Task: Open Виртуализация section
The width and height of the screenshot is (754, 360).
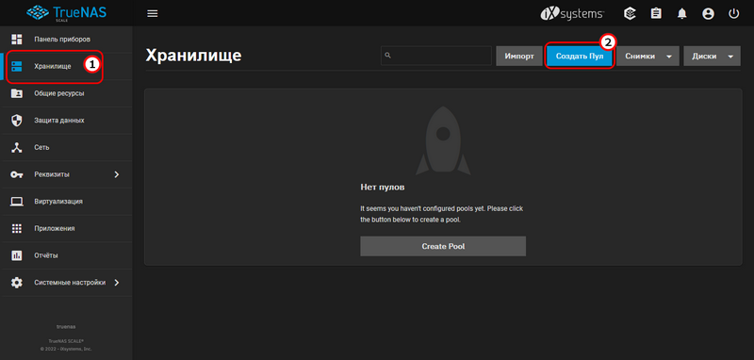Action: point(66,202)
